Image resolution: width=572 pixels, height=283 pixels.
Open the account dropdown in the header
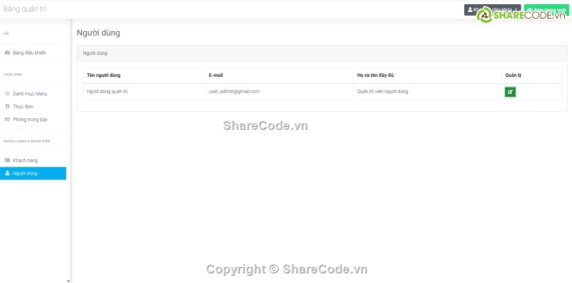coord(492,10)
